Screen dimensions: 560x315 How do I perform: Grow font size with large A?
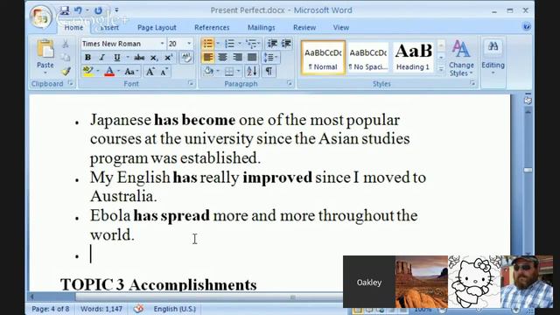150,72
